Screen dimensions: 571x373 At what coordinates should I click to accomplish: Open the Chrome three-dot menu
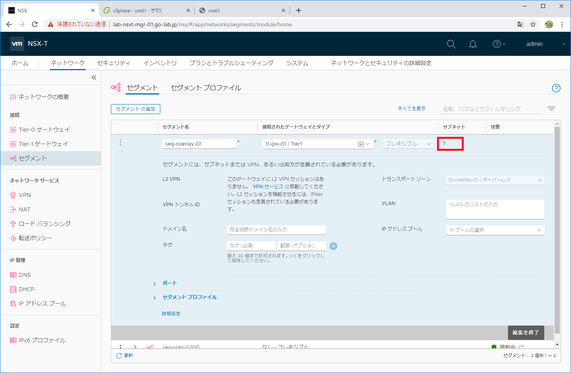pyautogui.click(x=562, y=24)
